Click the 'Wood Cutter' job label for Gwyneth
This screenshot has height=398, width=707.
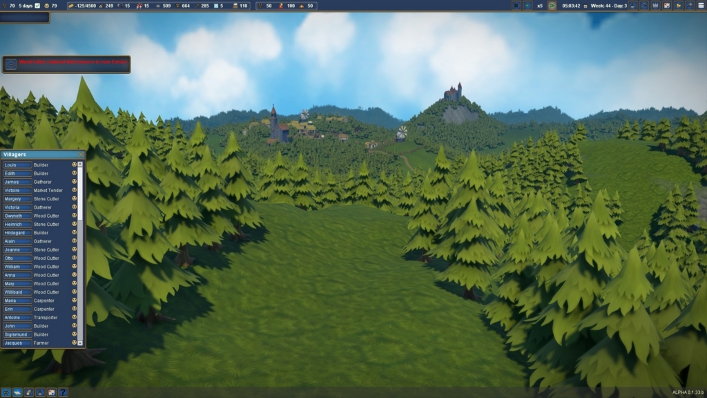coord(46,216)
